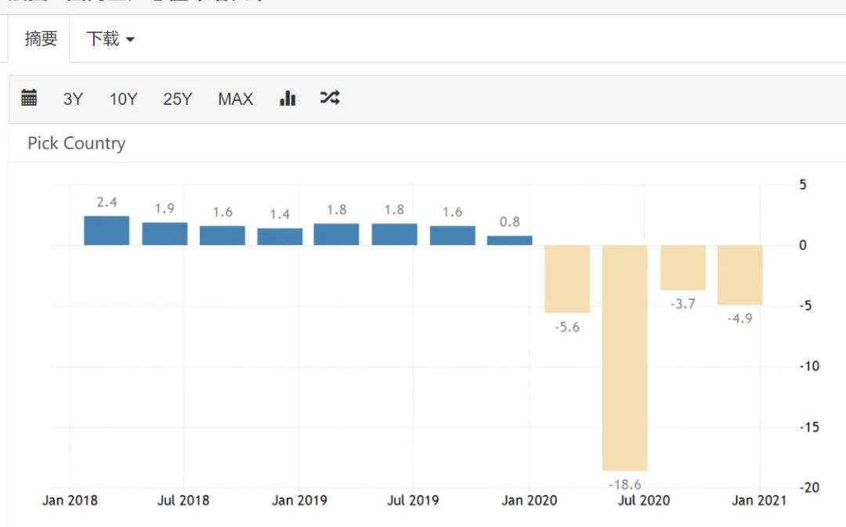Click the Jul 2019 axis label
Image resolution: width=846 pixels, height=527 pixels.
[414, 500]
